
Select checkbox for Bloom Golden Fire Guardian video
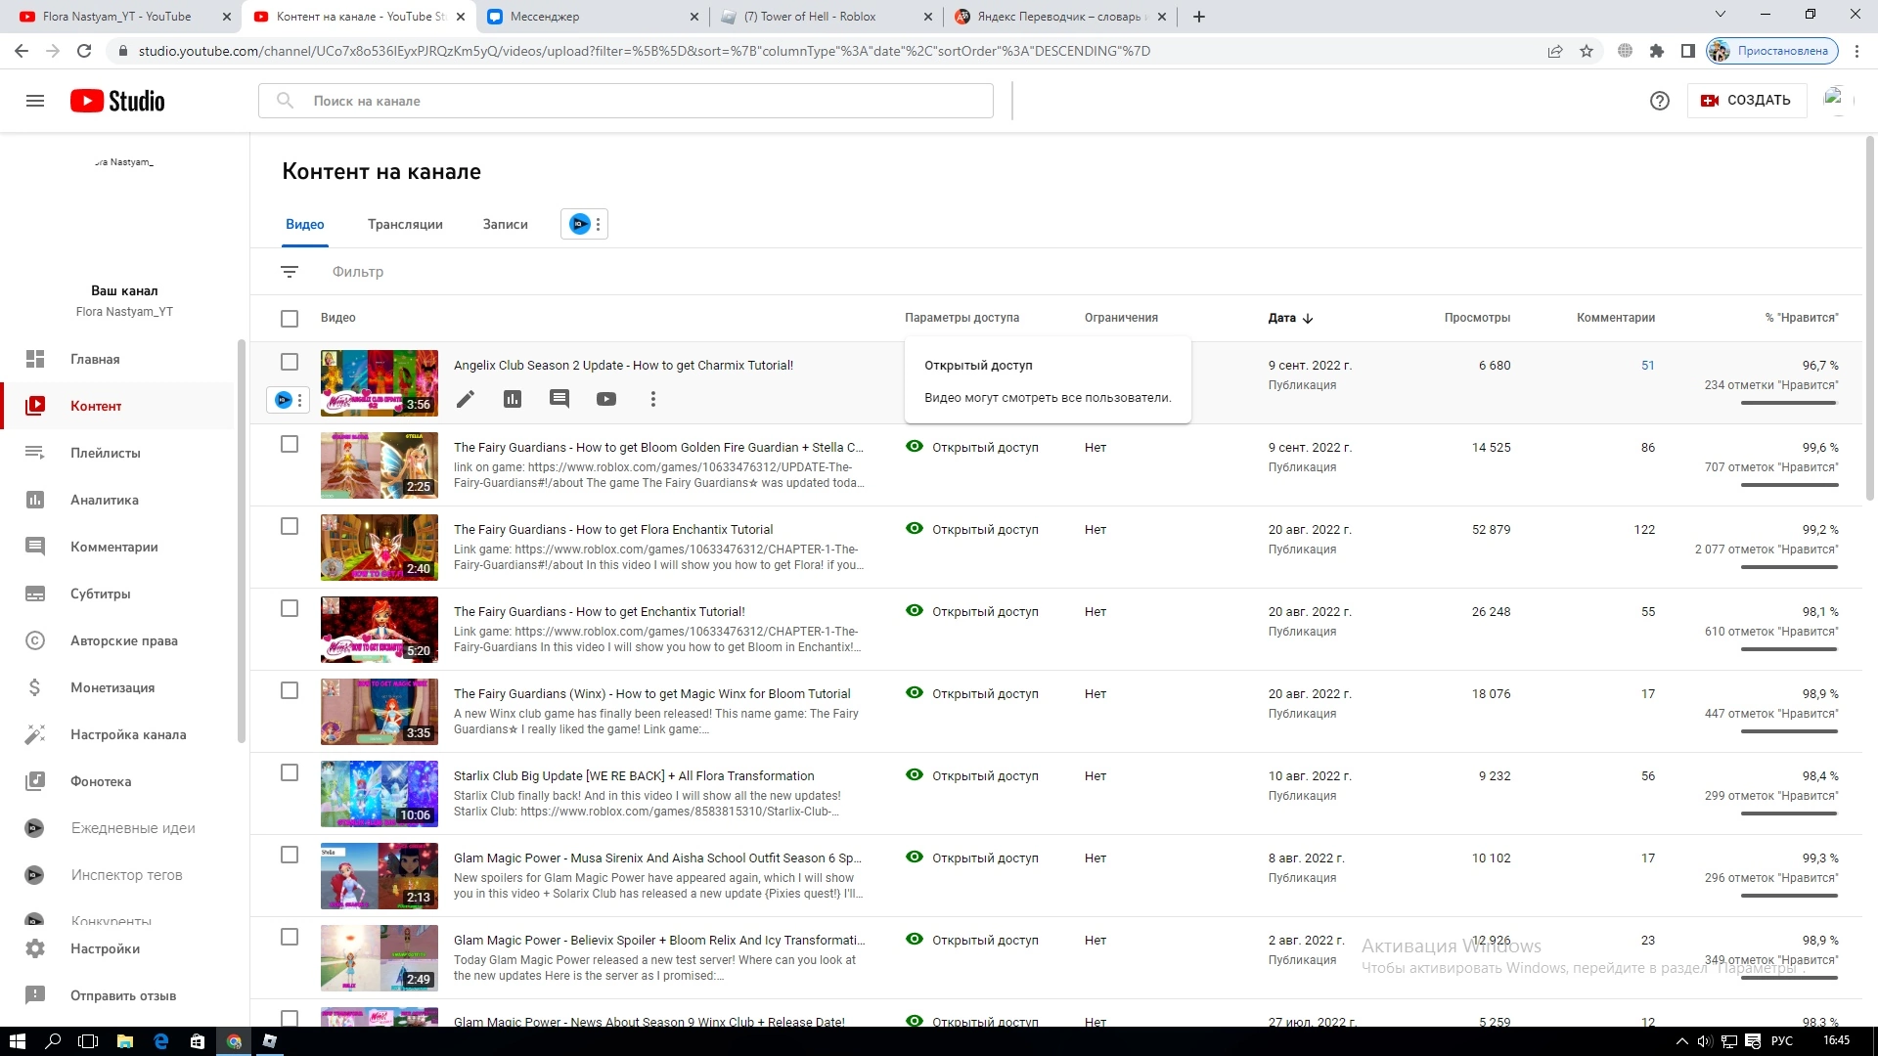[x=290, y=444]
